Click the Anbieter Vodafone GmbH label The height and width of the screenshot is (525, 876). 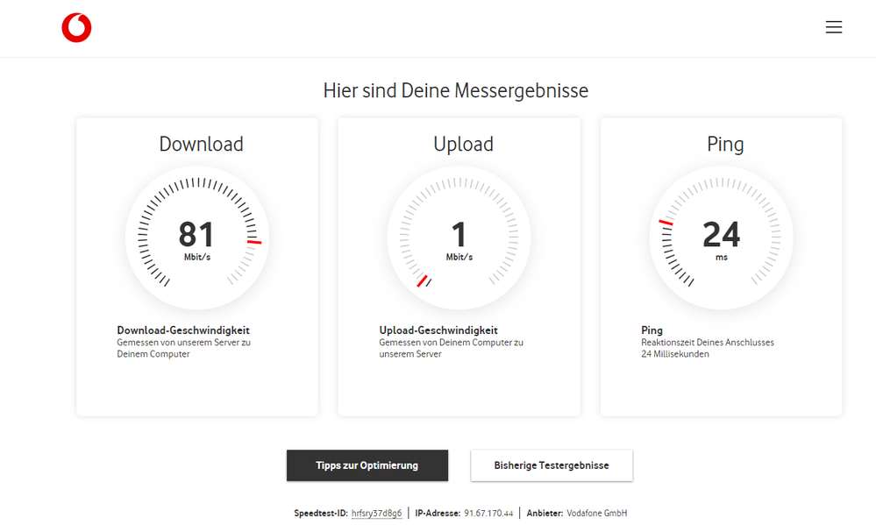coord(574,513)
